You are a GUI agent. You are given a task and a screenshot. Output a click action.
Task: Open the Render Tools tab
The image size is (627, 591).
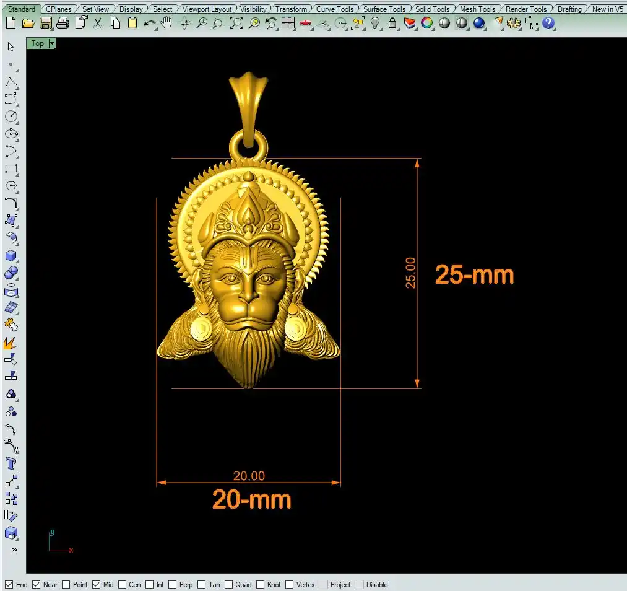(x=525, y=9)
